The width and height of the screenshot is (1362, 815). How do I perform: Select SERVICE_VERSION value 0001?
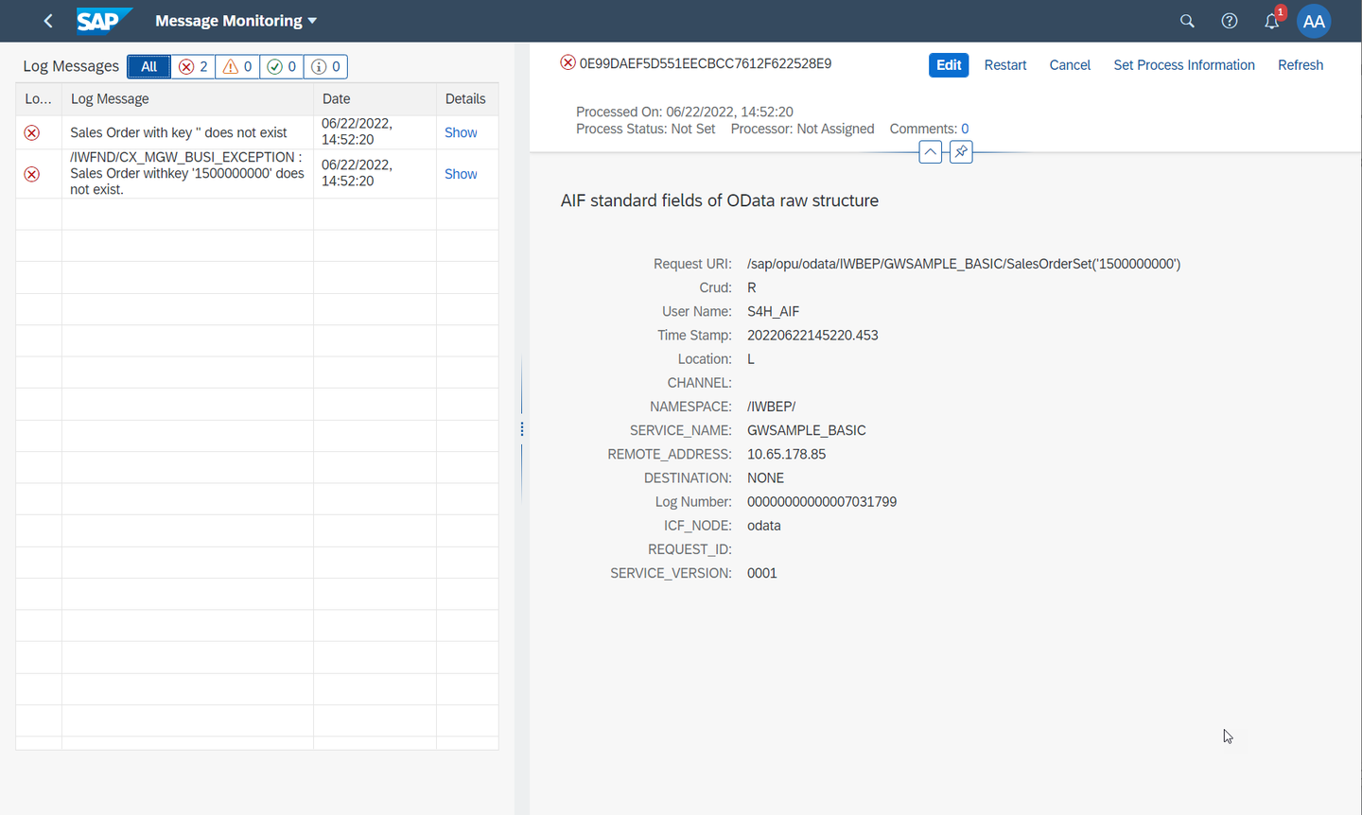[x=762, y=573]
